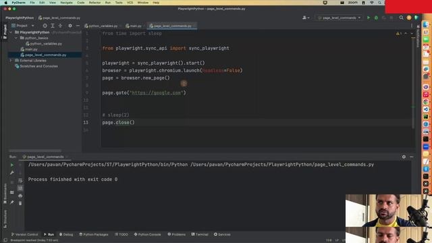Toggle scroll to end in Run console
This screenshot has width=432, height=243.
coord(20,188)
